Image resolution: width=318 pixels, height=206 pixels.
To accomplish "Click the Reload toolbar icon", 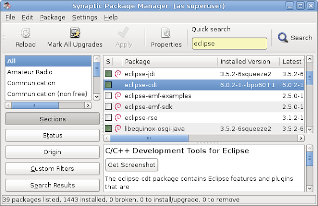I will (26, 33).
